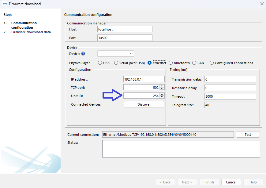Click the Device help question mark icon

point(83,54)
